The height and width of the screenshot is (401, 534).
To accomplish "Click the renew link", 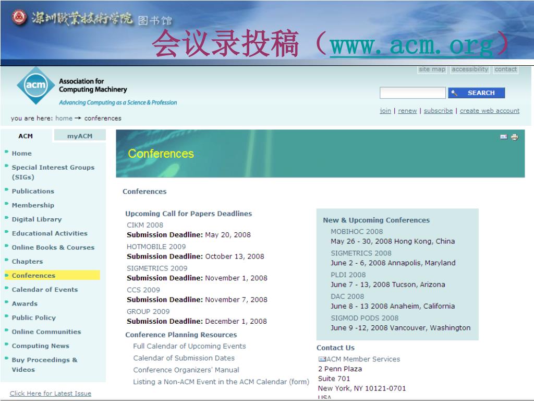I will coord(407,111).
